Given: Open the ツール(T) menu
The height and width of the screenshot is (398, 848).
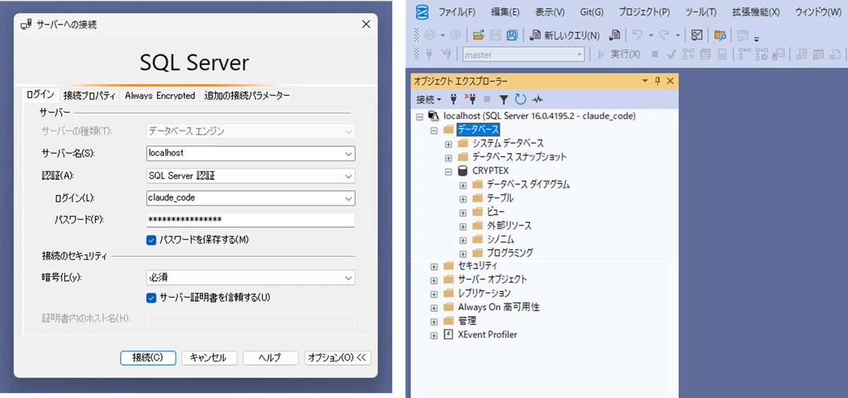Looking at the screenshot, I should pyautogui.click(x=700, y=13).
